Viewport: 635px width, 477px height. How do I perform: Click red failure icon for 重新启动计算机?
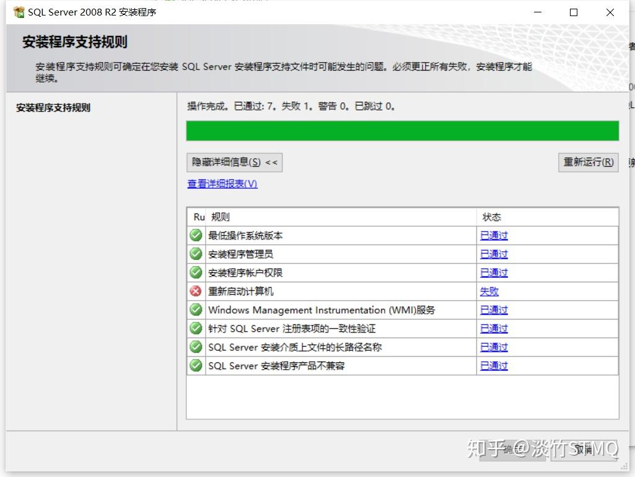196,292
